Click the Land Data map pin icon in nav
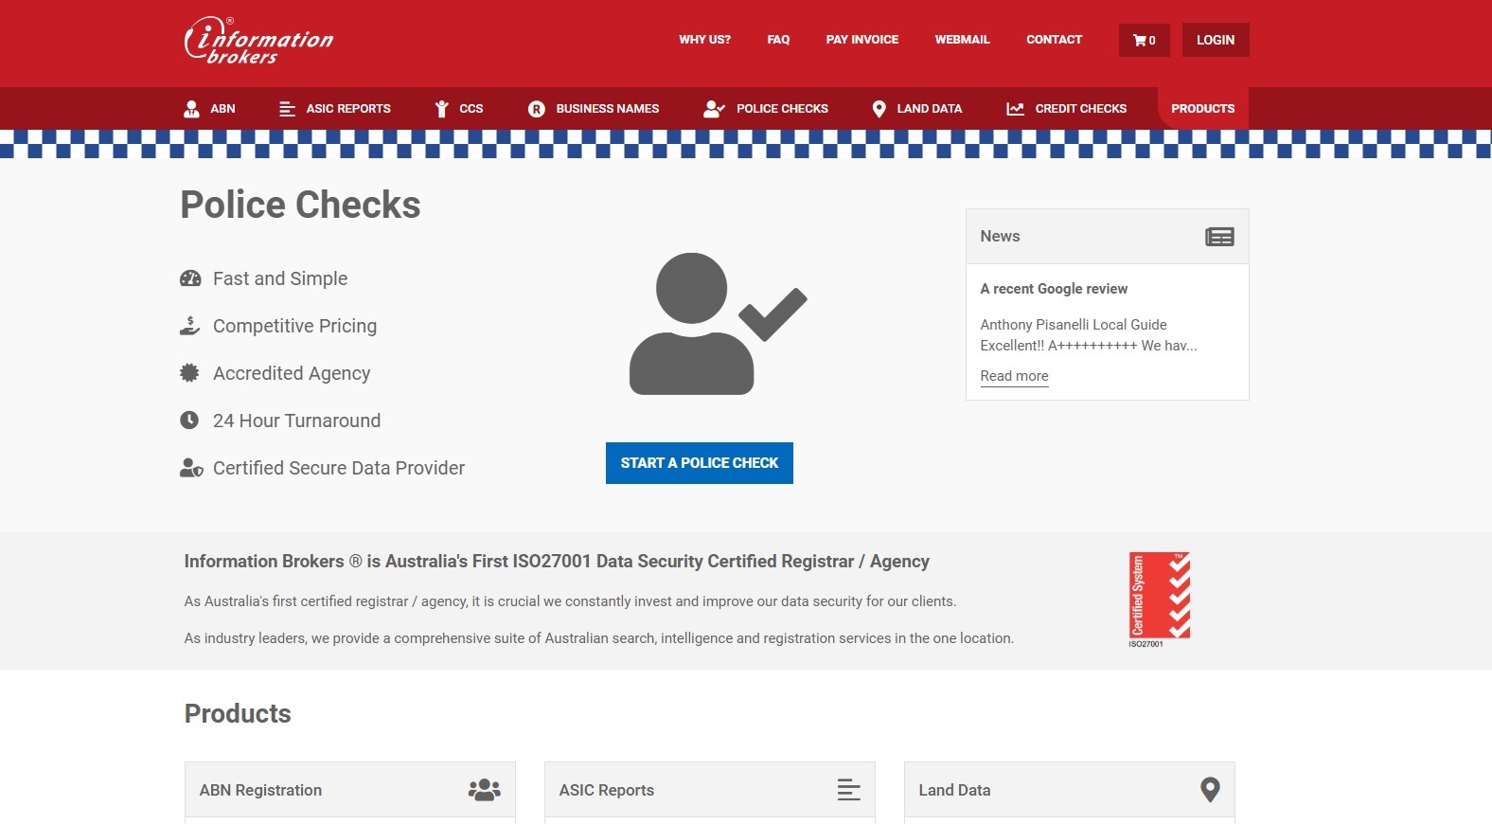This screenshot has width=1492, height=824. [x=879, y=109]
